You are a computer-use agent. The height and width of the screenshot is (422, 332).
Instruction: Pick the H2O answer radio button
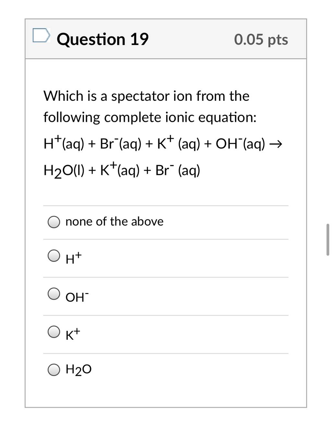pyautogui.click(x=54, y=369)
